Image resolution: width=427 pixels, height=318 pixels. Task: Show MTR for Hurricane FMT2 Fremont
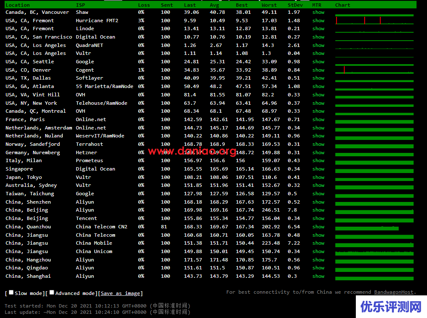(318, 21)
